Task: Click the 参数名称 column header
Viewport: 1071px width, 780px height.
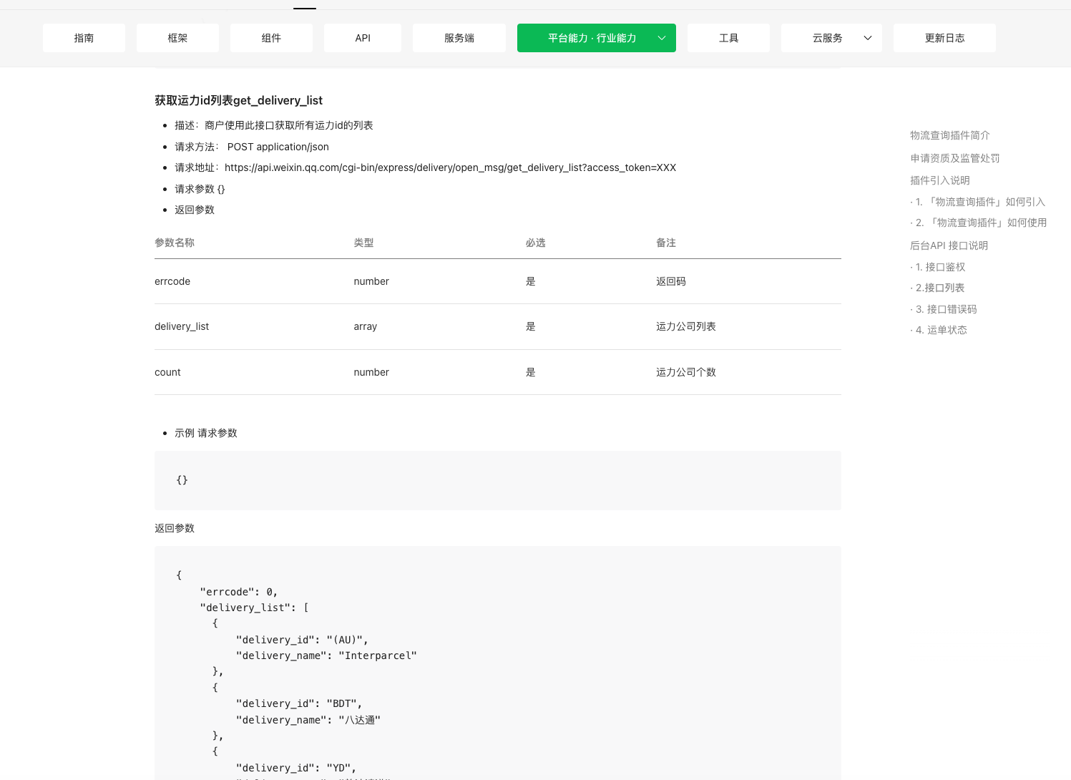Action: (x=175, y=243)
